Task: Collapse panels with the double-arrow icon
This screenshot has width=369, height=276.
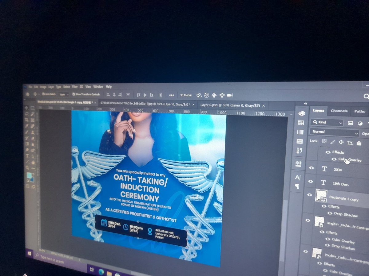Action: coord(306,104)
